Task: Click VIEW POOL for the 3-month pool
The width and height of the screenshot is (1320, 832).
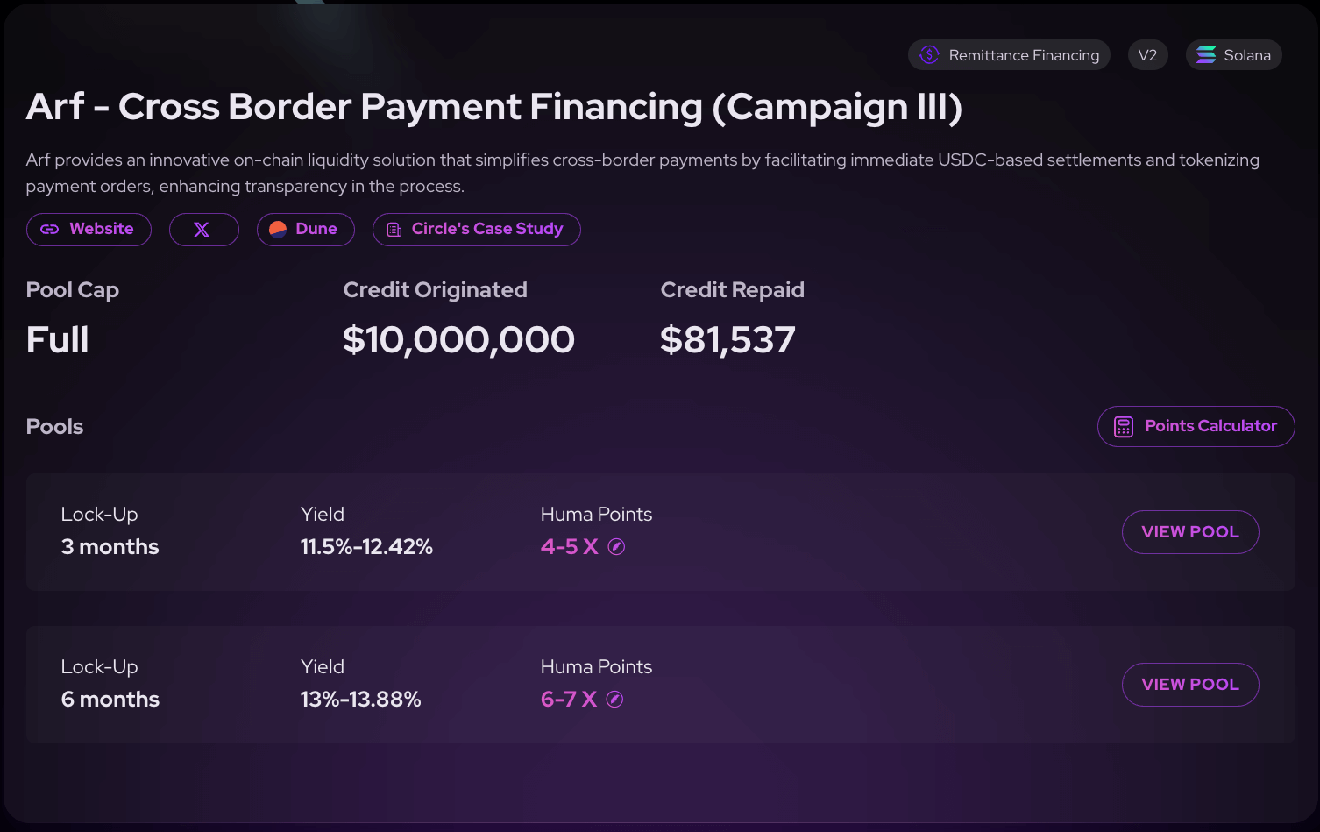Action: click(1190, 532)
